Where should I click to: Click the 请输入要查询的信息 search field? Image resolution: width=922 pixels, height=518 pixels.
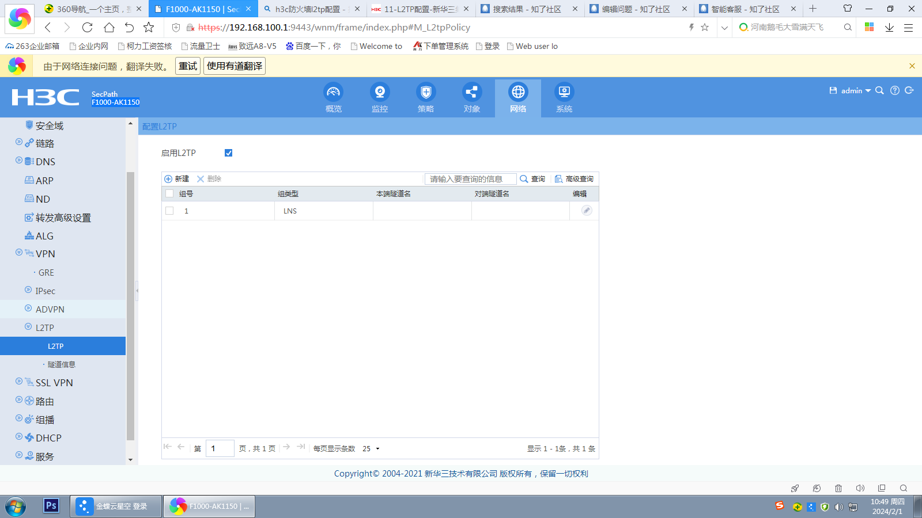[x=470, y=179]
